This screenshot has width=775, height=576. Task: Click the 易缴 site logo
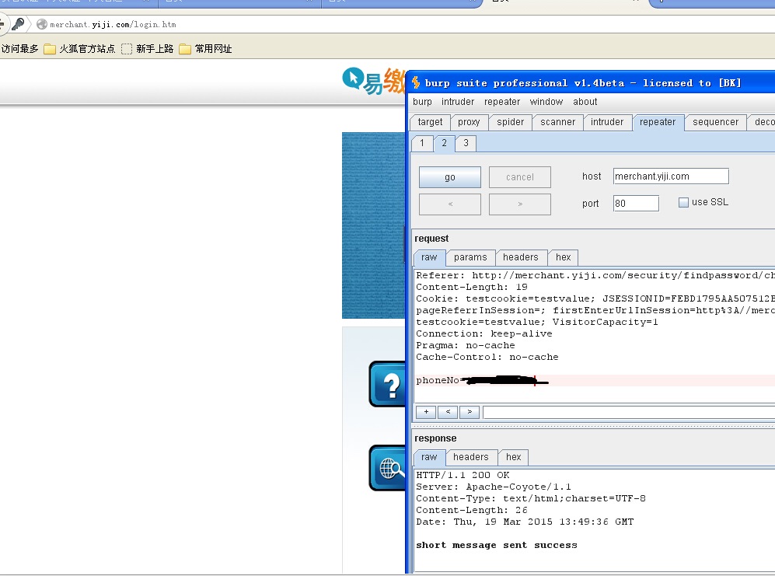point(373,81)
